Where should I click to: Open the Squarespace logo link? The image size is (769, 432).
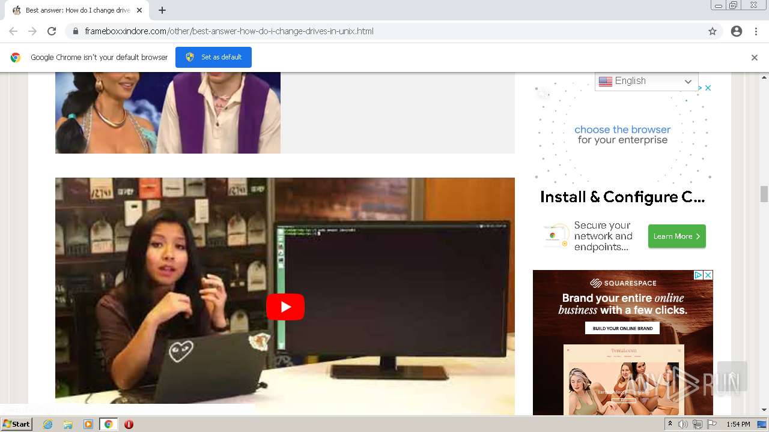(622, 283)
